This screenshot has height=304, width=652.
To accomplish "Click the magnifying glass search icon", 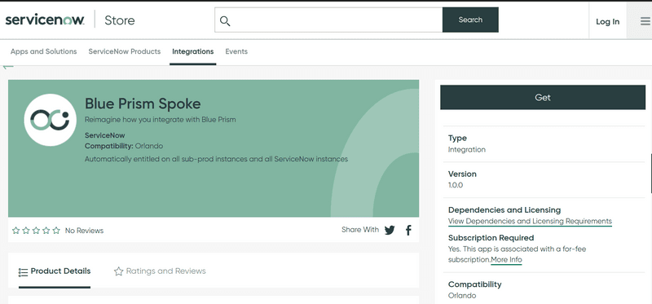I will (x=225, y=21).
